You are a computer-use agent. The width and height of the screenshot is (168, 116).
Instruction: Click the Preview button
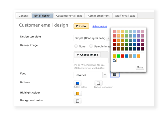(x=81, y=26)
